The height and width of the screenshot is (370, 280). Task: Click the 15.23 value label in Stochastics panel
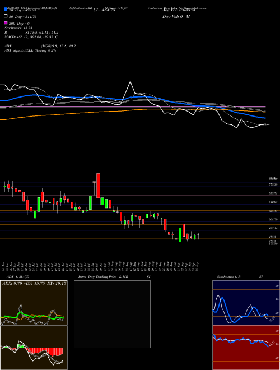point(272,320)
